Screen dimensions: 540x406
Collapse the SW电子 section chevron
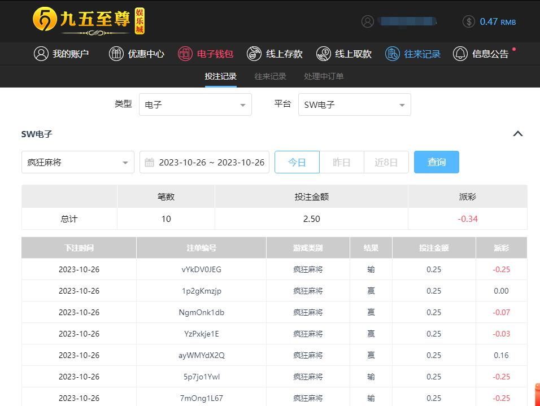[x=517, y=134]
